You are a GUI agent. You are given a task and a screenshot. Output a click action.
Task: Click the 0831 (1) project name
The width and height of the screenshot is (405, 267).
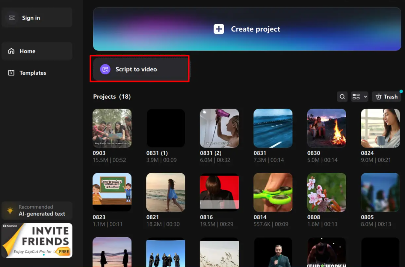(x=157, y=153)
